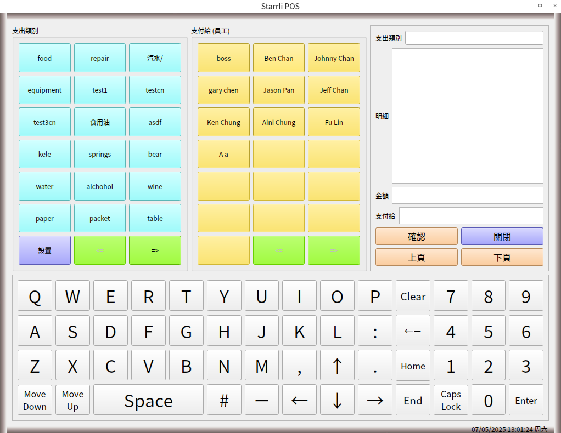
Task: Click the backspace arrow key below Clear
Action: tap(413, 331)
